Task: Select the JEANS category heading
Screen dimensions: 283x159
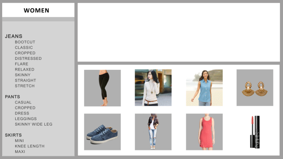Action: tap(13, 36)
